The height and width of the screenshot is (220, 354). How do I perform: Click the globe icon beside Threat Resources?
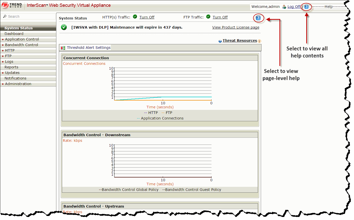[220, 41]
